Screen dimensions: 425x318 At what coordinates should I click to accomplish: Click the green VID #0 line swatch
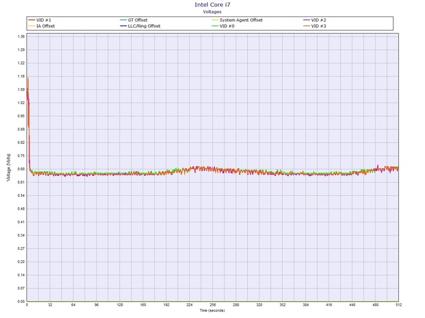click(x=215, y=26)
